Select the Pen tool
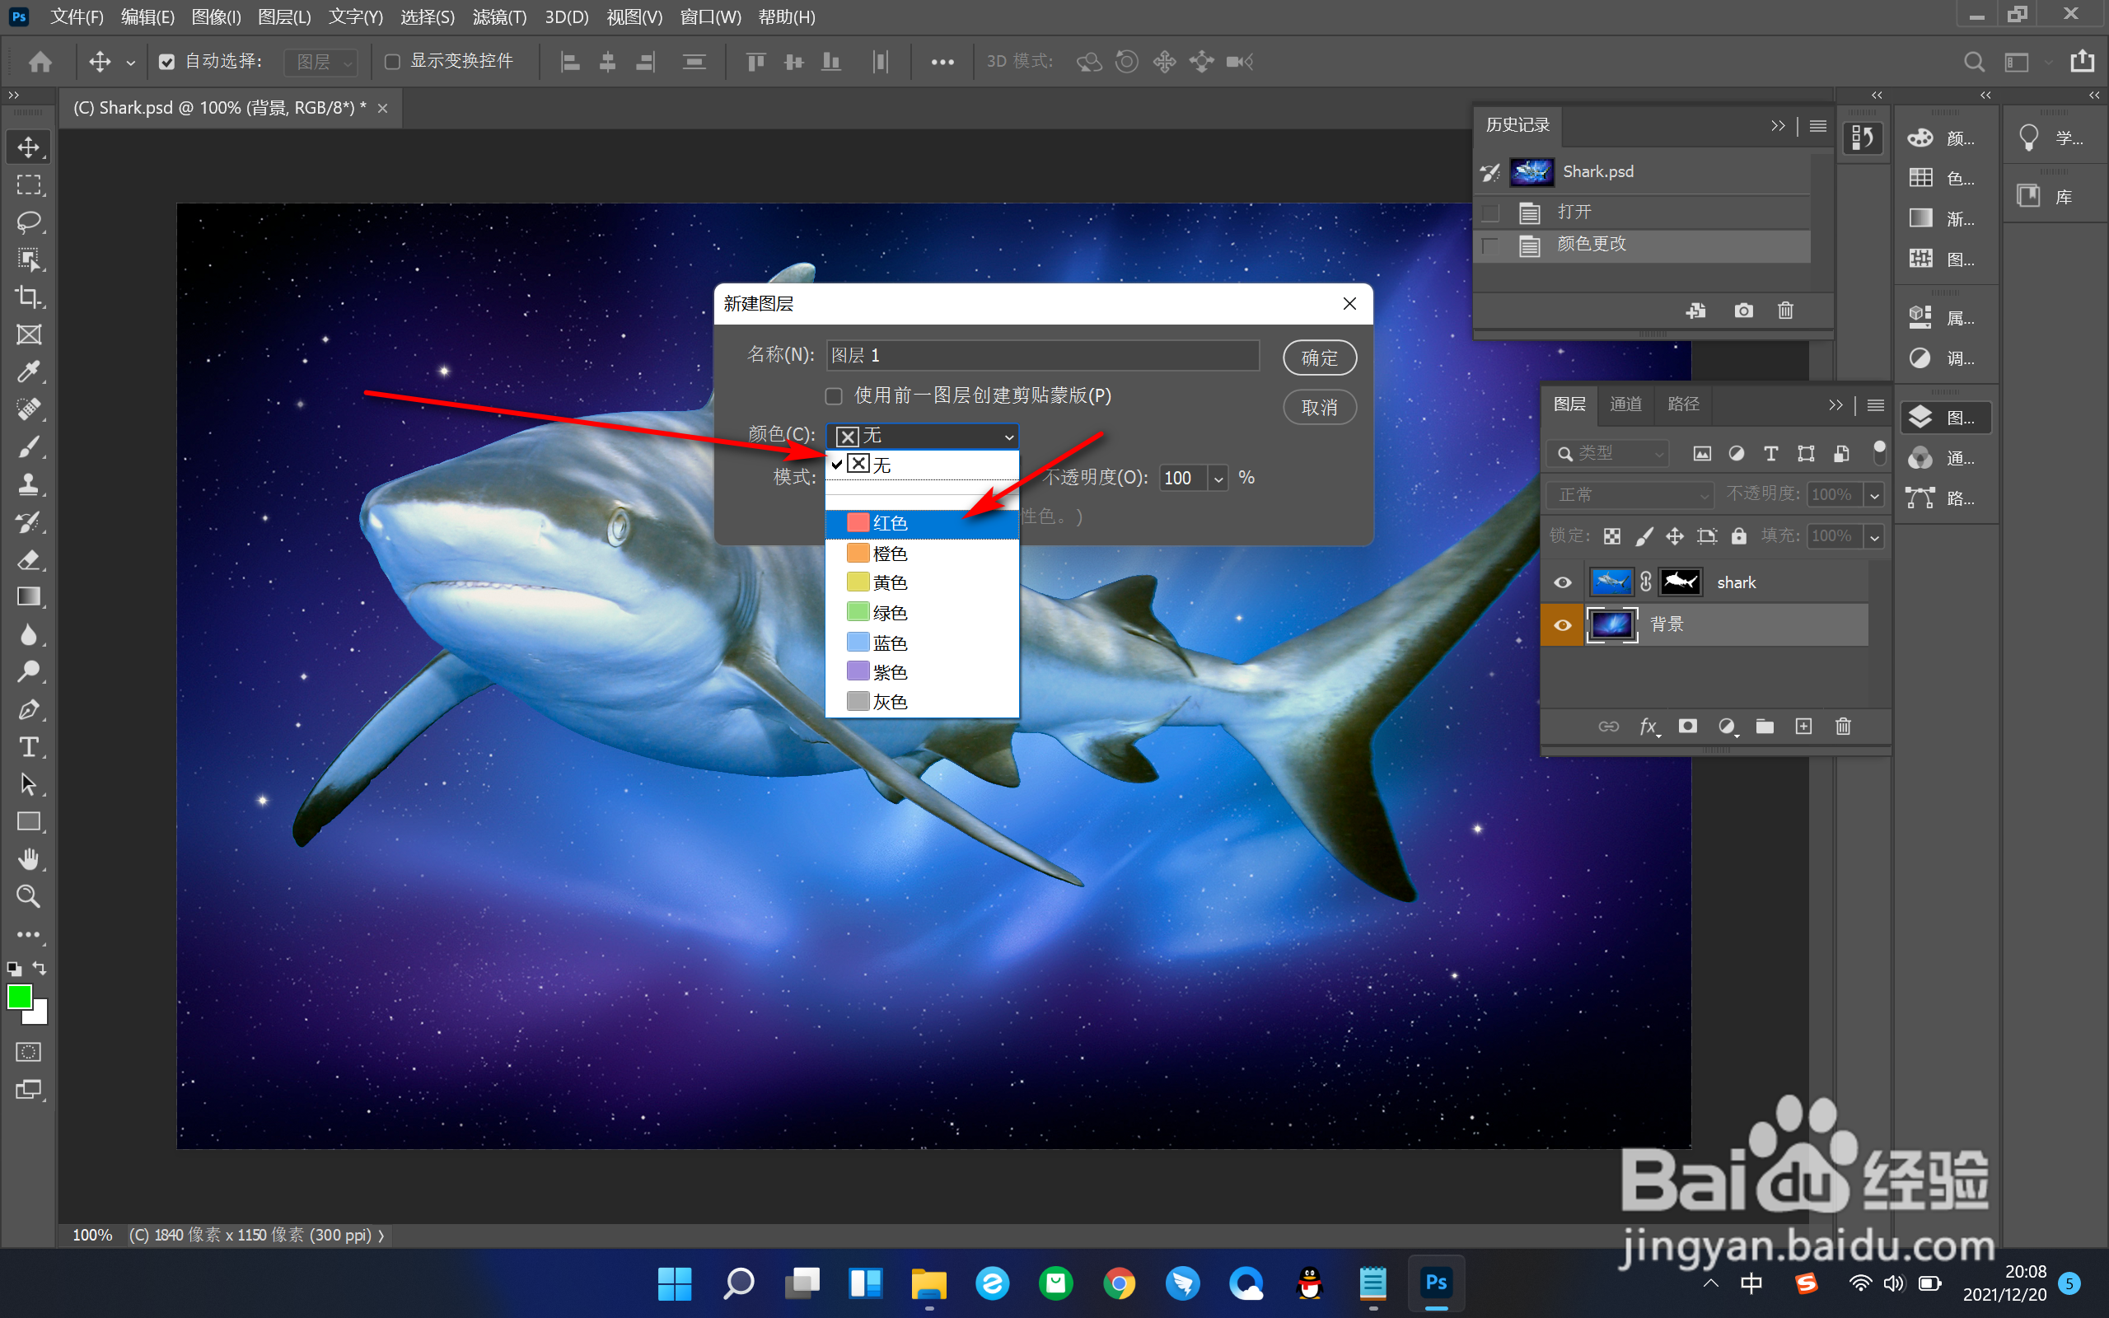Screen dimensions: 2109x1318 29,709
